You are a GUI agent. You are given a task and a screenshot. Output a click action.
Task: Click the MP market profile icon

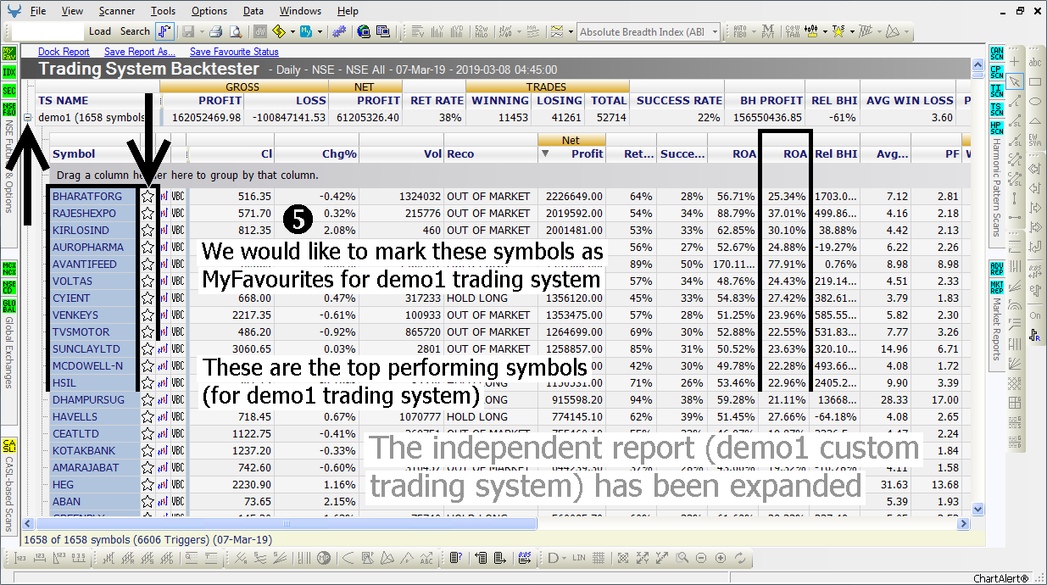(x=323, y=558)
